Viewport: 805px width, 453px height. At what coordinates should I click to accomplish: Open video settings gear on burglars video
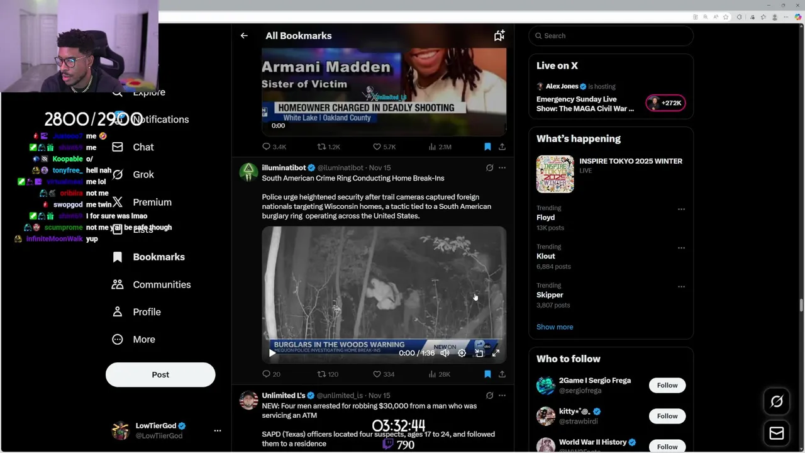(462, 353)
